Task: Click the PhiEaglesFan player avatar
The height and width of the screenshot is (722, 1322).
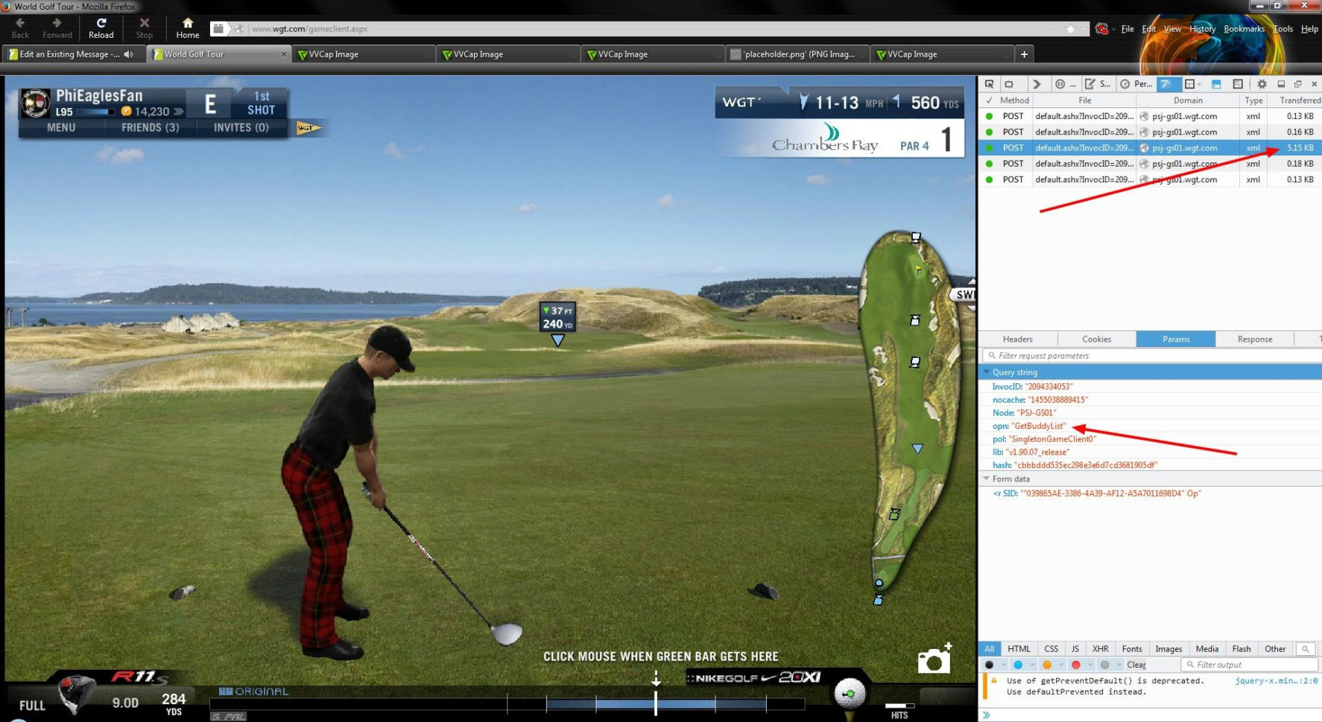Action: coord(35,103)
